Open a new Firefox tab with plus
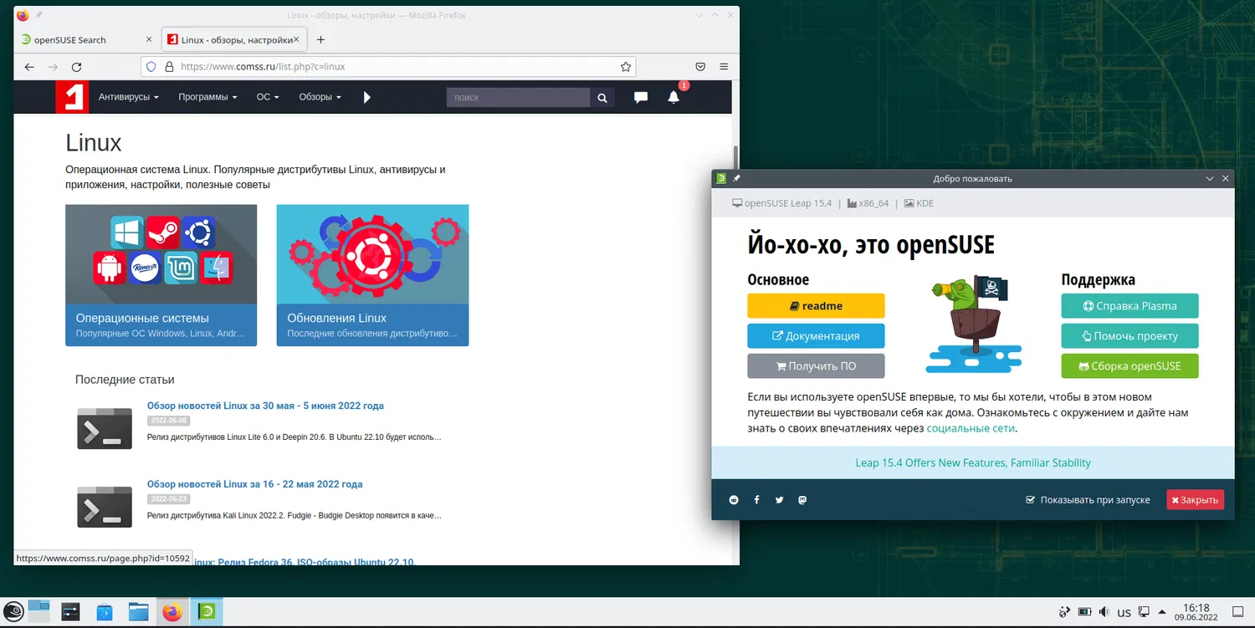Image resolution: width=1255 pixels, height=628 pixels. pos(320,39)
